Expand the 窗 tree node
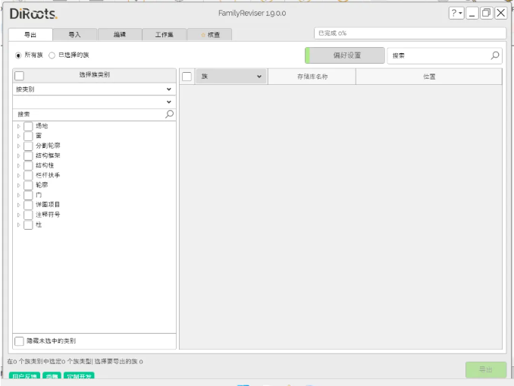The width and height of the screenshot is (514, 386). click(x=19, y=136)
